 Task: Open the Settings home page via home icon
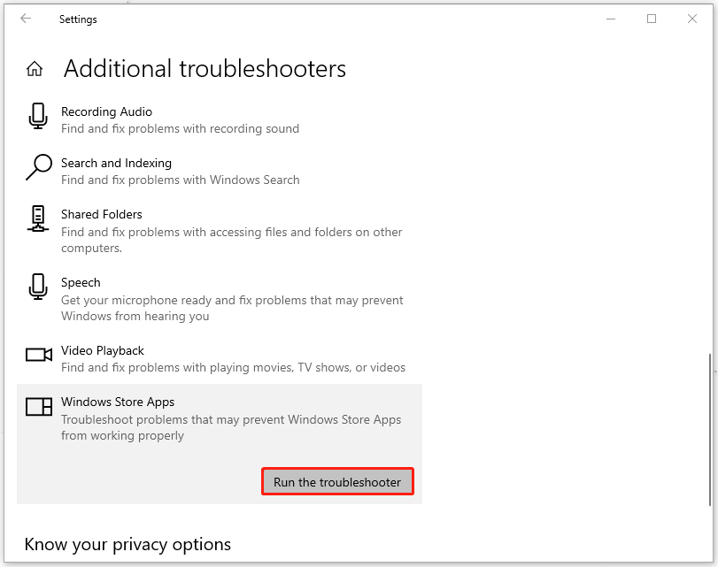pyautogui.click(x=34, y=67)
